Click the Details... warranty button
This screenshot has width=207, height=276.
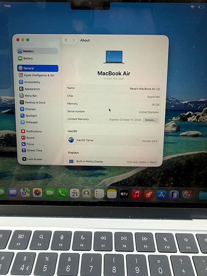pyautogui.click(x=151, y=120)
